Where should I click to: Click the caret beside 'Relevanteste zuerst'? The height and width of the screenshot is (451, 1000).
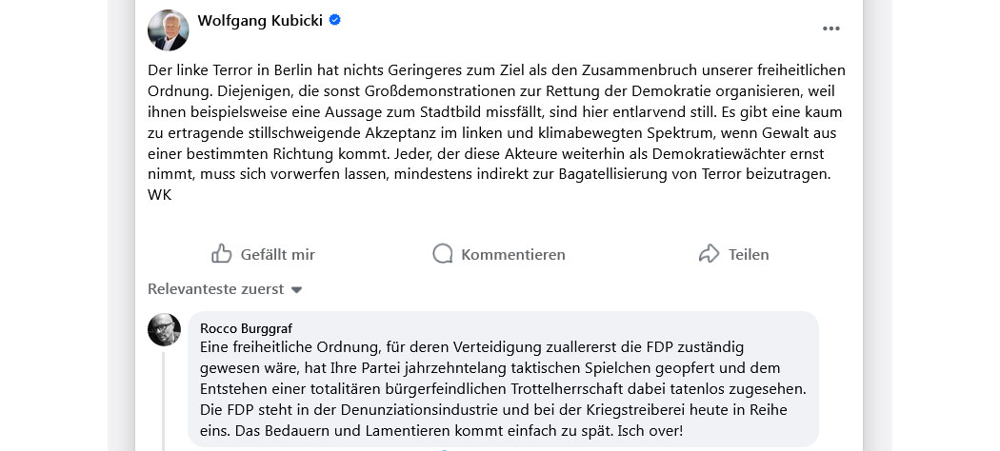point(296,290)
